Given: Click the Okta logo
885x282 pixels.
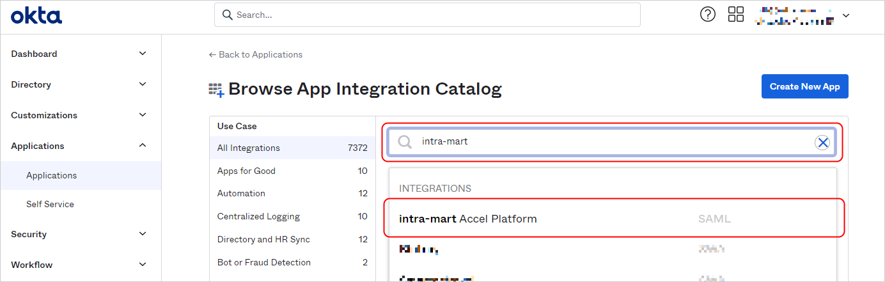Looking at the screenshot, I should [x=36, y=15].
